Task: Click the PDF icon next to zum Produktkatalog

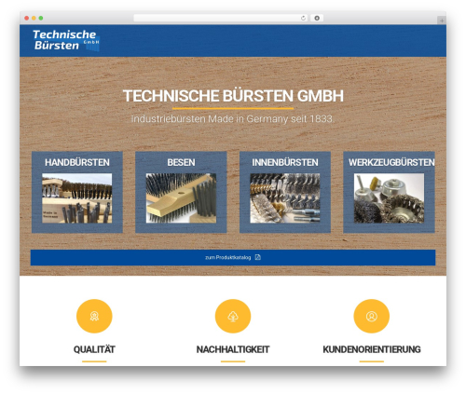Action: point(258,257)
